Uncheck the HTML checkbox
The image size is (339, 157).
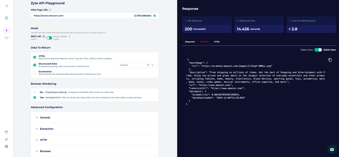click(34, 57)
